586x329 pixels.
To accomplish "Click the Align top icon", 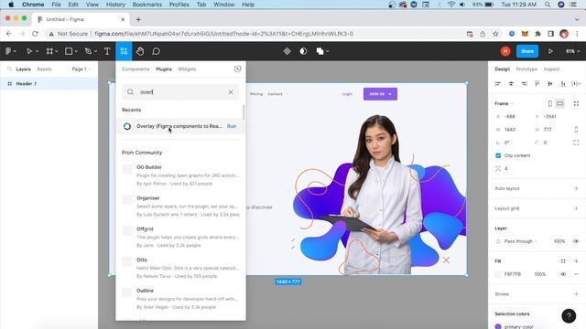I will tap(537, 83).
